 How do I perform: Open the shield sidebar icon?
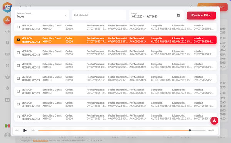pyautogui.click(x=7, y=66)
